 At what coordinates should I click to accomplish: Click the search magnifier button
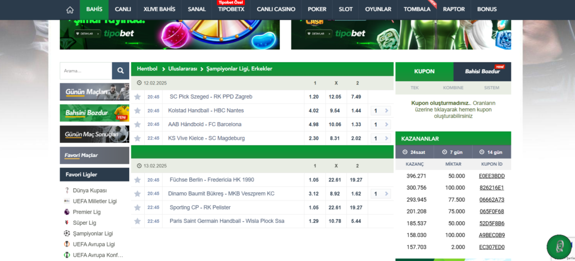[120, 71]
